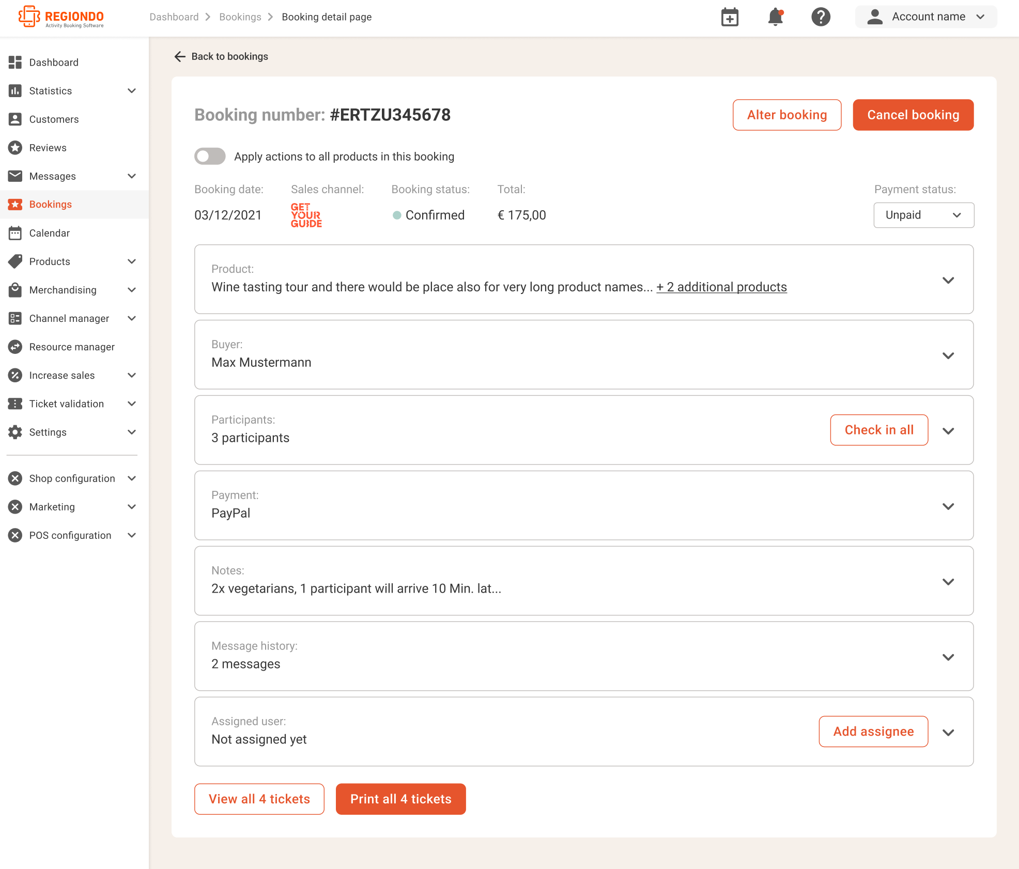Expand the Product section chevron

pos(948,280)
